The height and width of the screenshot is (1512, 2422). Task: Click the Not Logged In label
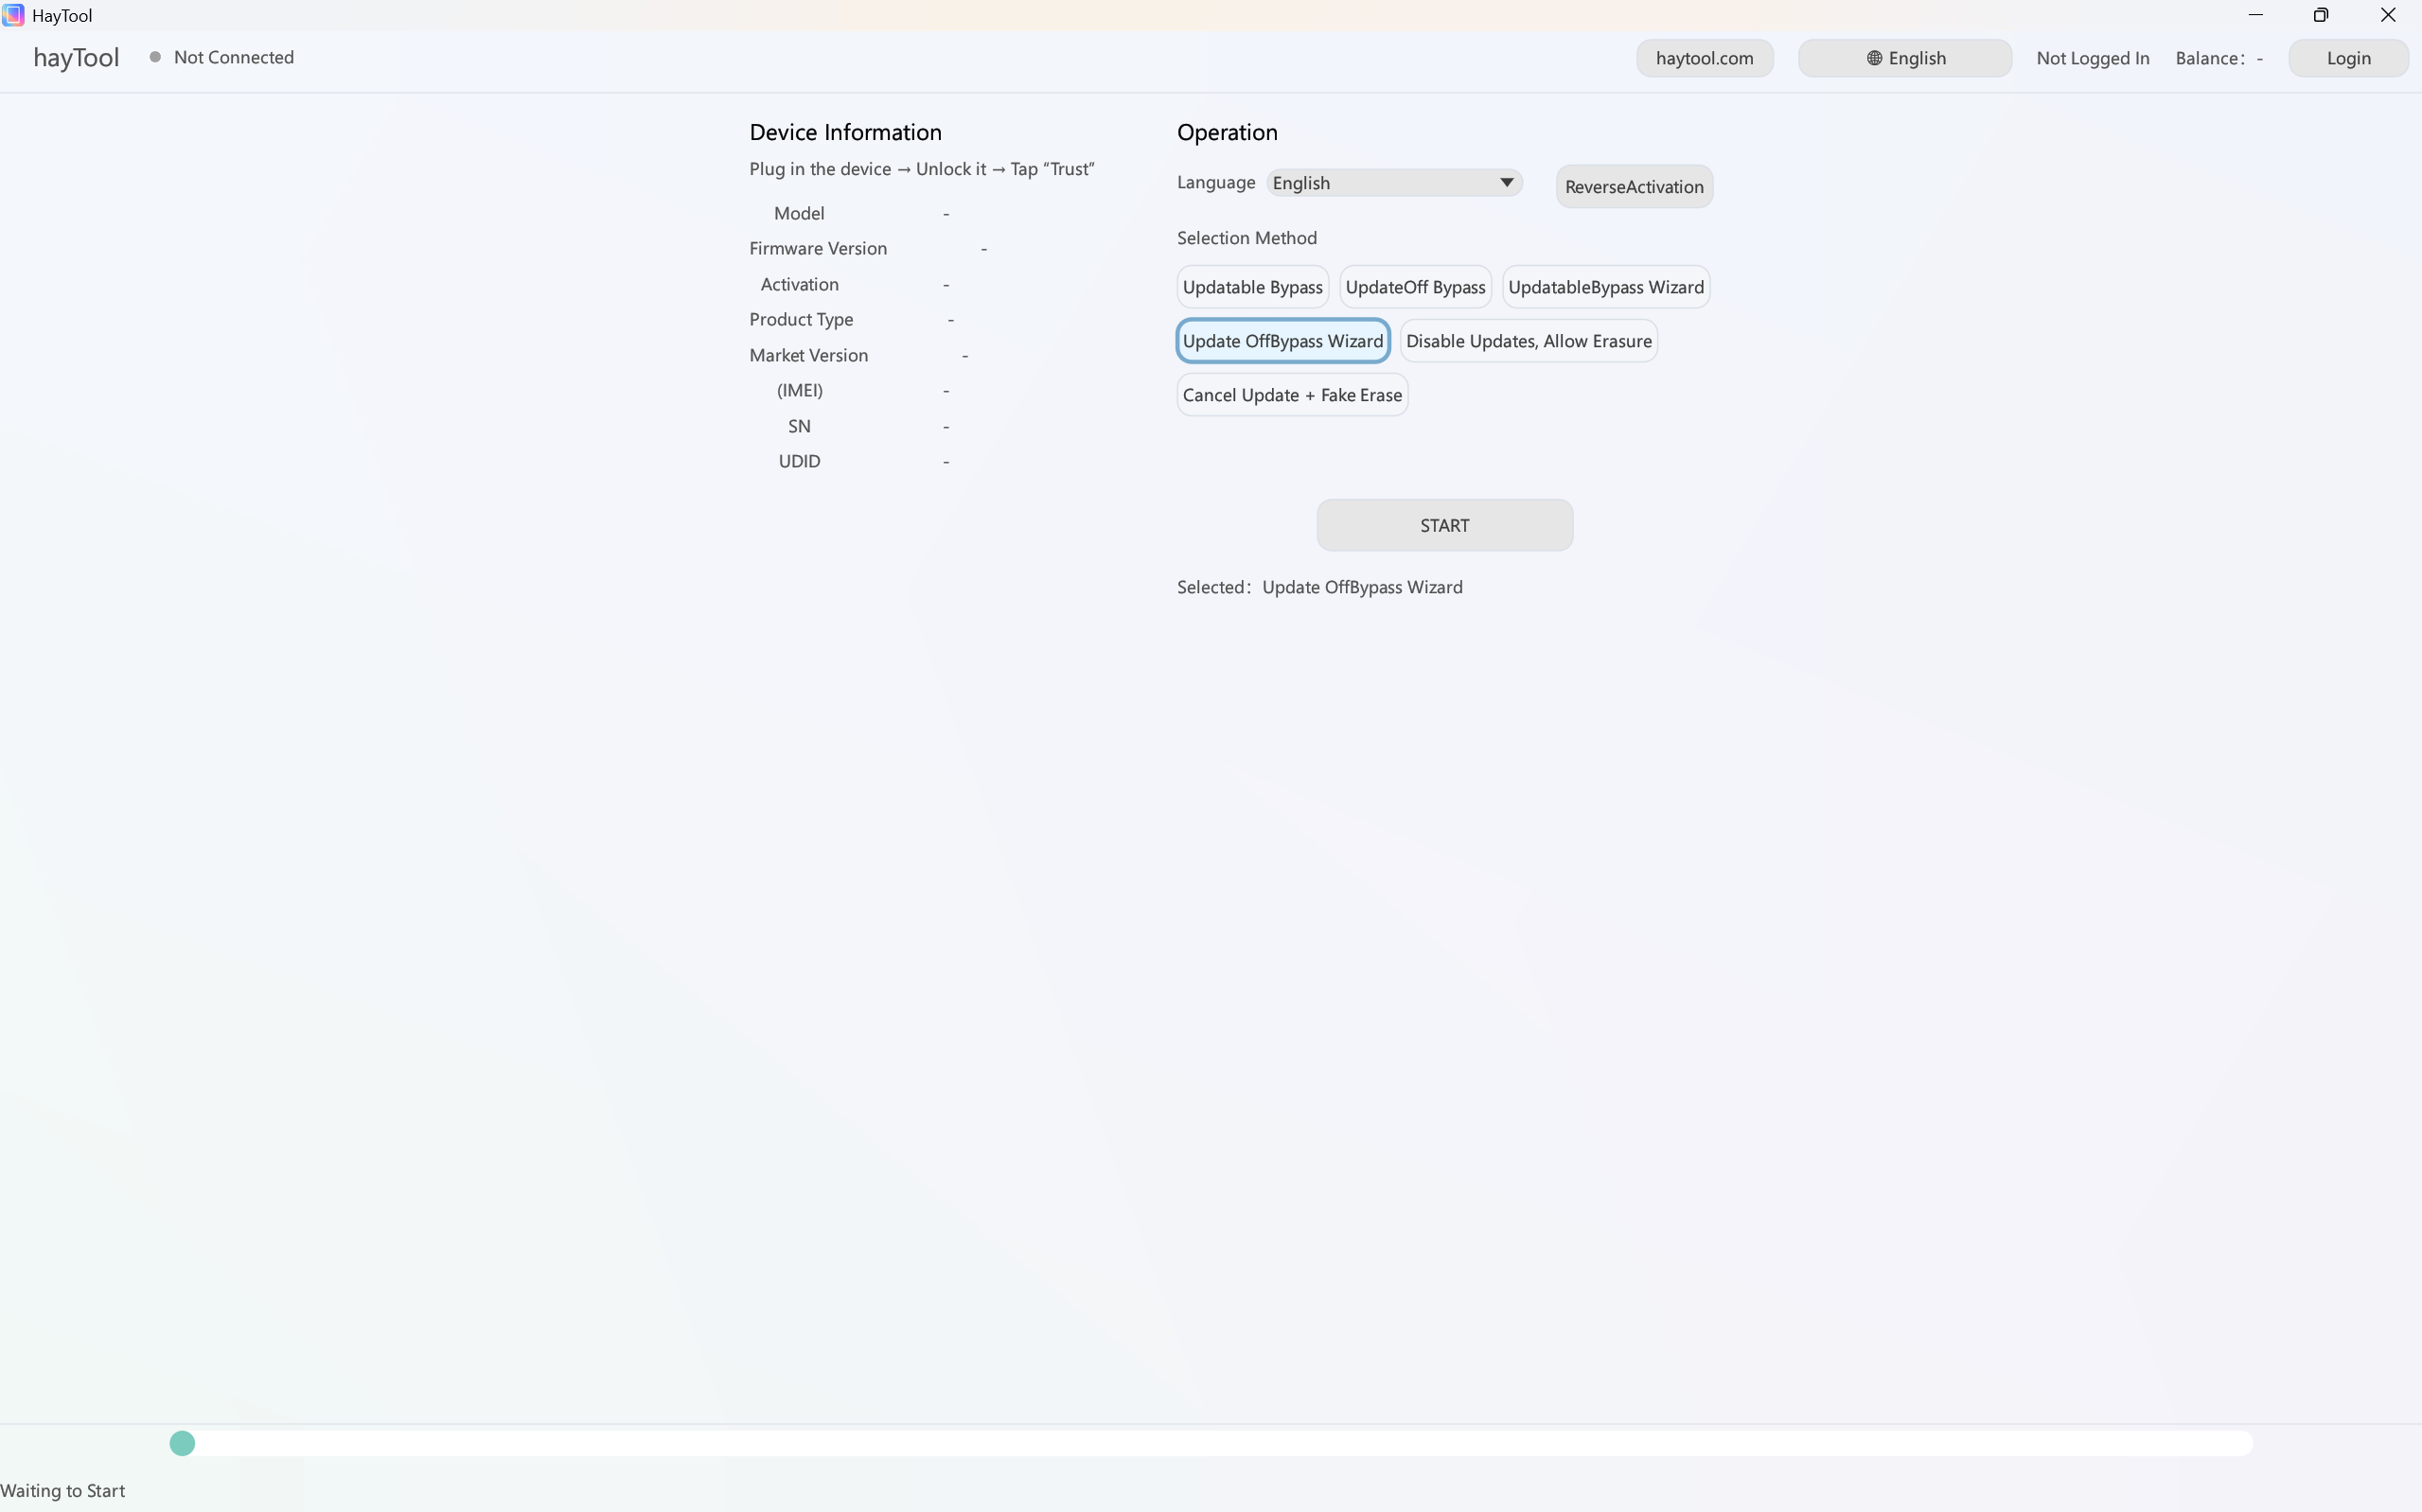pos(2091,57)
